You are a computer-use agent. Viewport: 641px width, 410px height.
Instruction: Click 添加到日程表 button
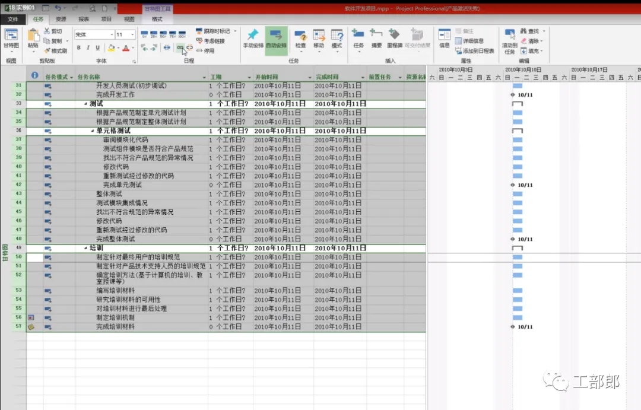pos(475,50)
